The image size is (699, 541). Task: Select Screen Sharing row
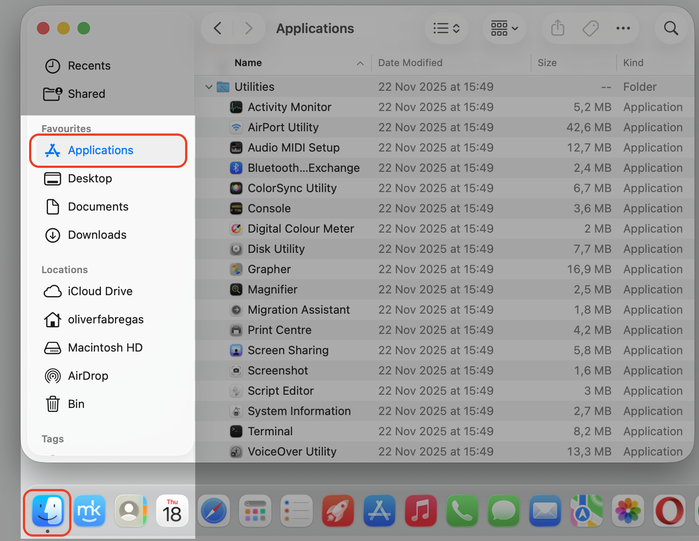pyautogui.click(x=444, y=350)
